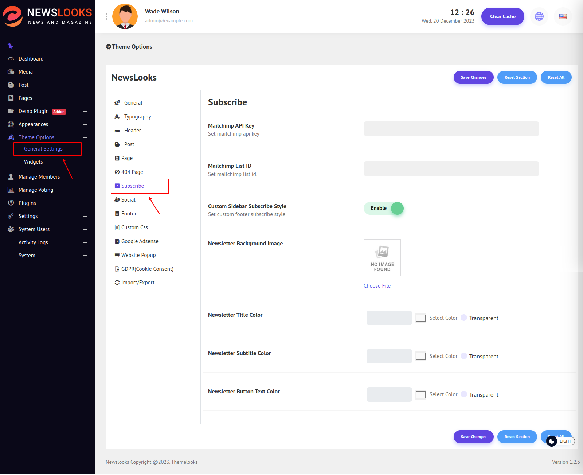The height and width of the screenshot is (475, 583).
Task: Click the Mailchimp API Key field
Action: (x=451, y=129)
